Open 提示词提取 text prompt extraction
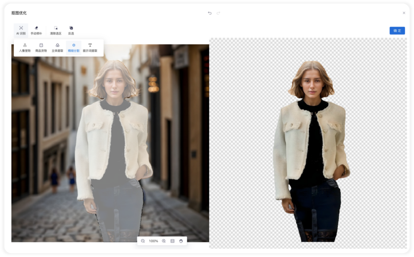 [x=90, y=48]
